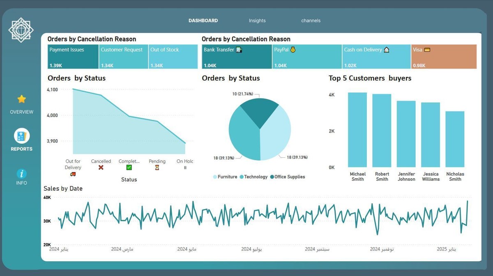Click the geometric logo icon at top left
Image resolution: width=493 pixels, height=276 pixels.
pos(21,30)
